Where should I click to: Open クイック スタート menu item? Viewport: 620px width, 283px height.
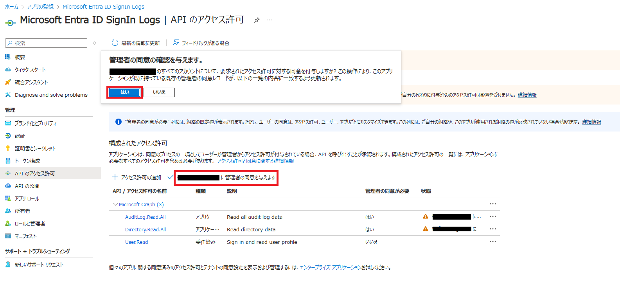coord(30,70)
